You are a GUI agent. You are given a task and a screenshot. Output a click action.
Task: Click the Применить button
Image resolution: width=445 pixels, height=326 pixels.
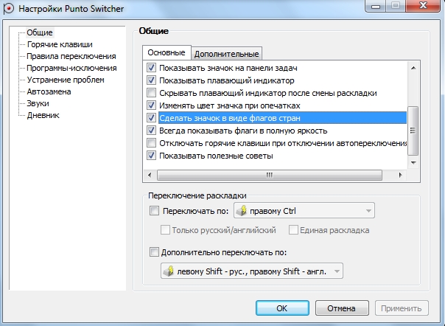tap(402, 308)
